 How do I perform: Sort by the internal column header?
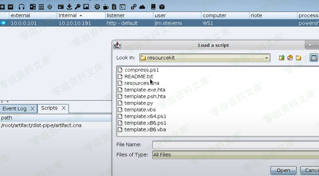coord(80,16)
